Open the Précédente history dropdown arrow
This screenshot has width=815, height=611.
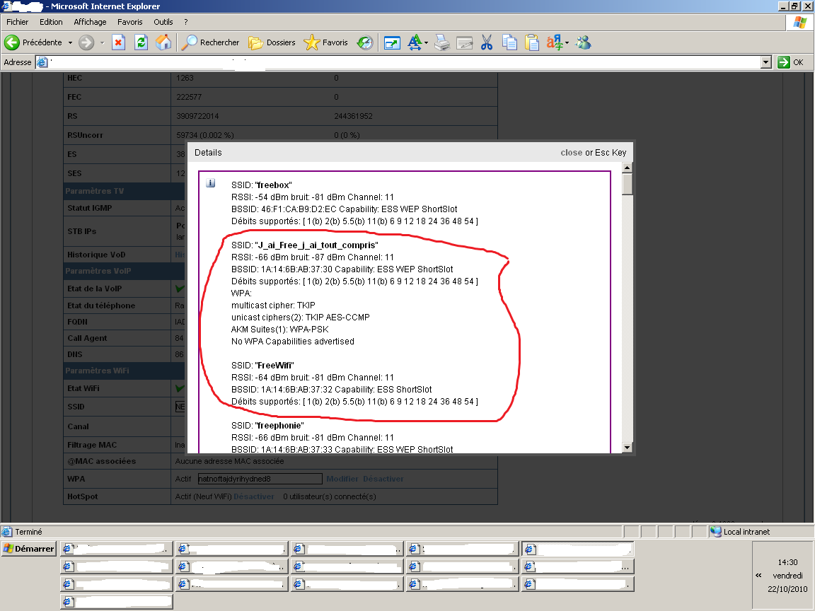(x=70, y=42)
